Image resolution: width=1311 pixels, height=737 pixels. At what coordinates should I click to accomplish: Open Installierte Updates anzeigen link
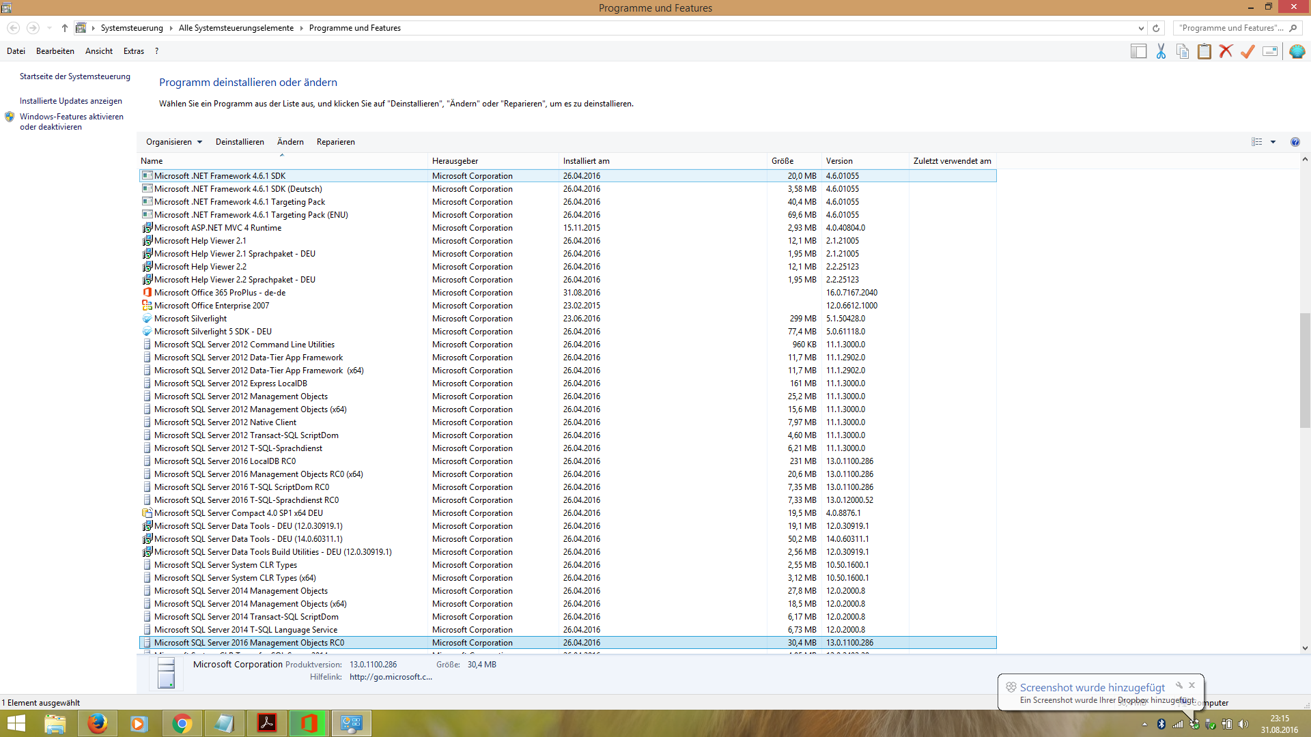tap(71, 101)
